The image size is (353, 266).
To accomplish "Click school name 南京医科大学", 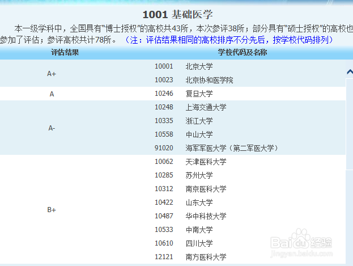I will coord(206,189).
